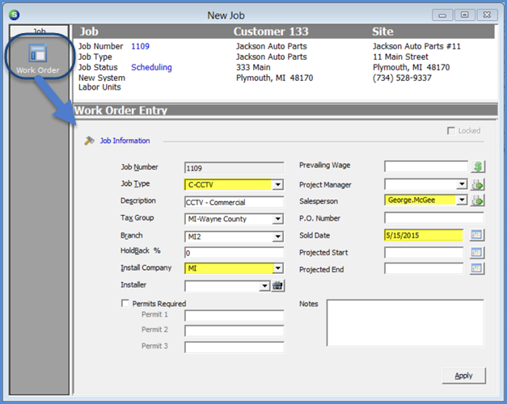
Task: Expand the Tax Group dropdown
Action: coord(277,219)
